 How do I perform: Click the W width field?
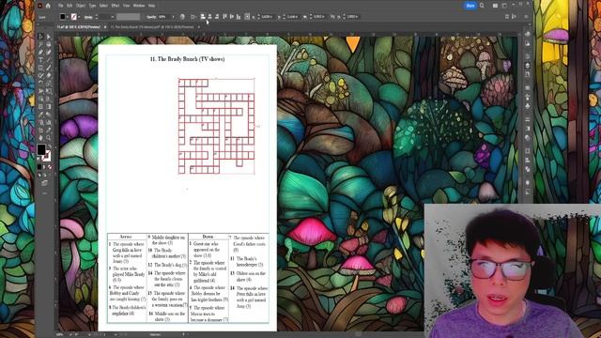pyautogui.click(x=318, y=17)
